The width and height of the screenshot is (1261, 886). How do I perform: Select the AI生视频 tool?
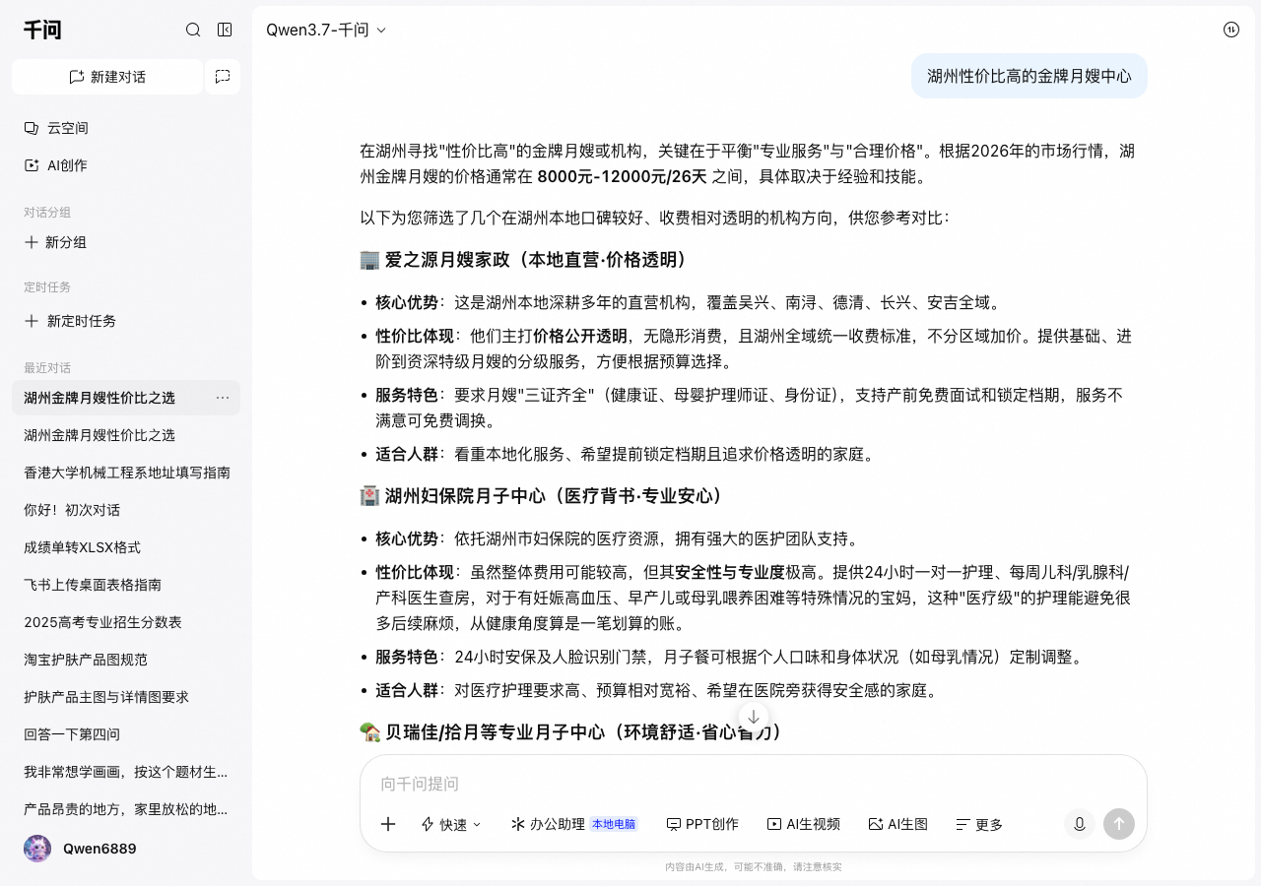[x=804, y=824]
